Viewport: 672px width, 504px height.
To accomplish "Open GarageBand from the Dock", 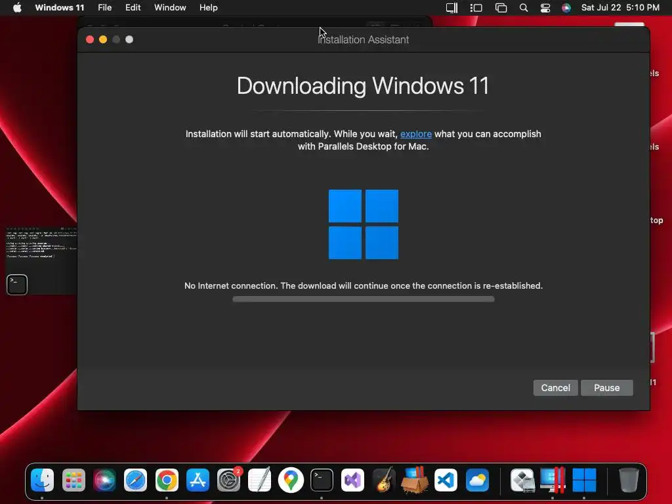I will (x=384, y=480).
